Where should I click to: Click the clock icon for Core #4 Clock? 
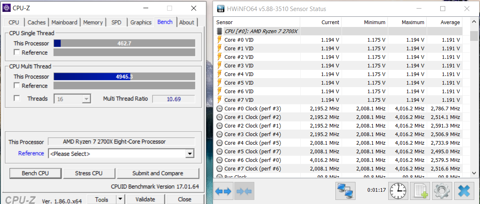pyautogui.click(x=220, y=143)
